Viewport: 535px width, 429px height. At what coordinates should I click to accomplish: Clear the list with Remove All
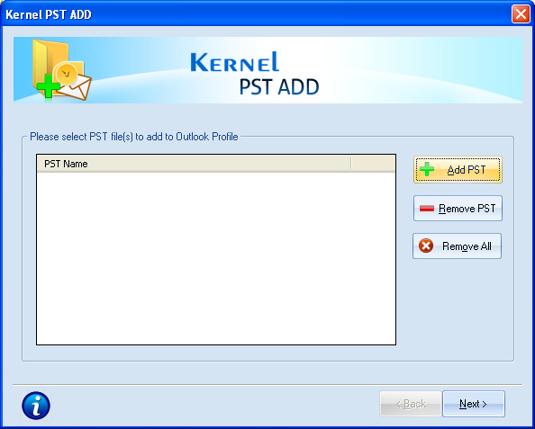pos(458,246)
